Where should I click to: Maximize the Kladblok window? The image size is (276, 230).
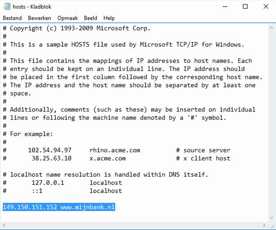click(245, 7)
